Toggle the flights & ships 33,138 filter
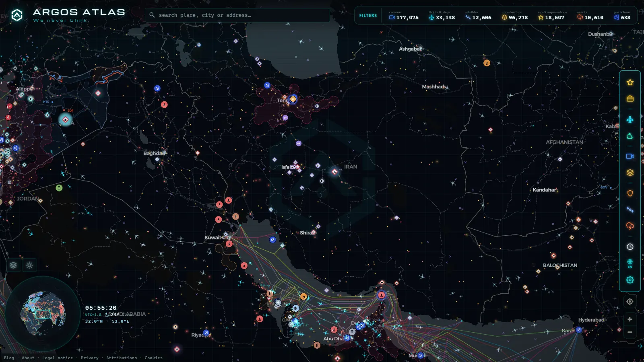This screenshot has width=644, height=362. tap(442, 16)
